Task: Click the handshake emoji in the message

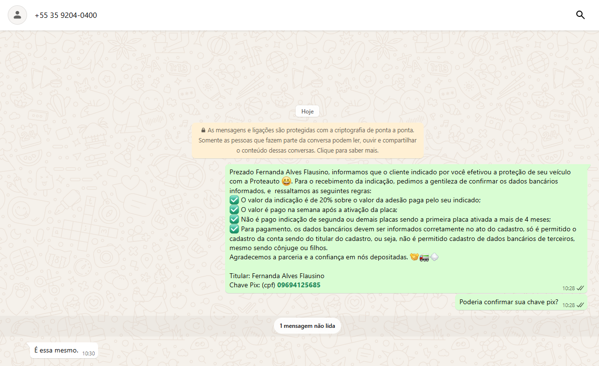Action: pos(414,257)
